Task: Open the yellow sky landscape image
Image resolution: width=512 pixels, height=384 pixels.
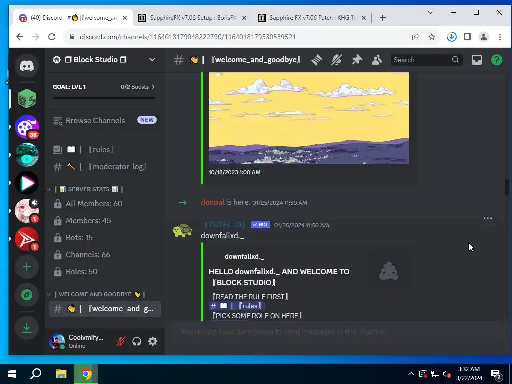Action: tap(309, 118)
